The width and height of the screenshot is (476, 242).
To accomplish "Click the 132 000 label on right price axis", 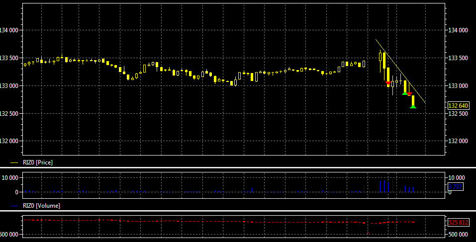I will 458,141.
